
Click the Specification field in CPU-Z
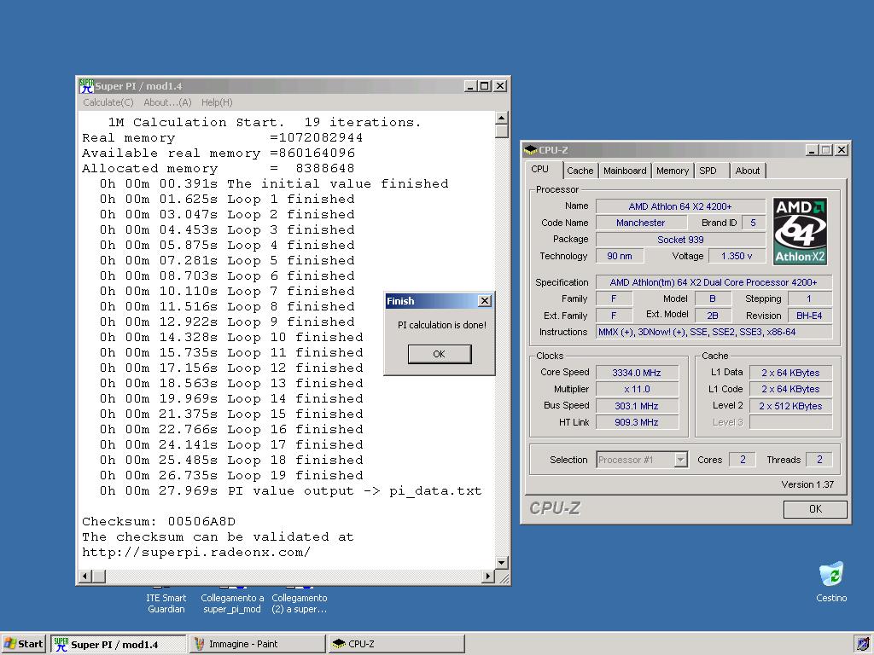click(x=714, y=282)
